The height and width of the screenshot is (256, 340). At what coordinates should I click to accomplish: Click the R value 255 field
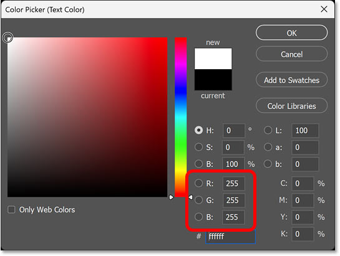tap(233, 184)
